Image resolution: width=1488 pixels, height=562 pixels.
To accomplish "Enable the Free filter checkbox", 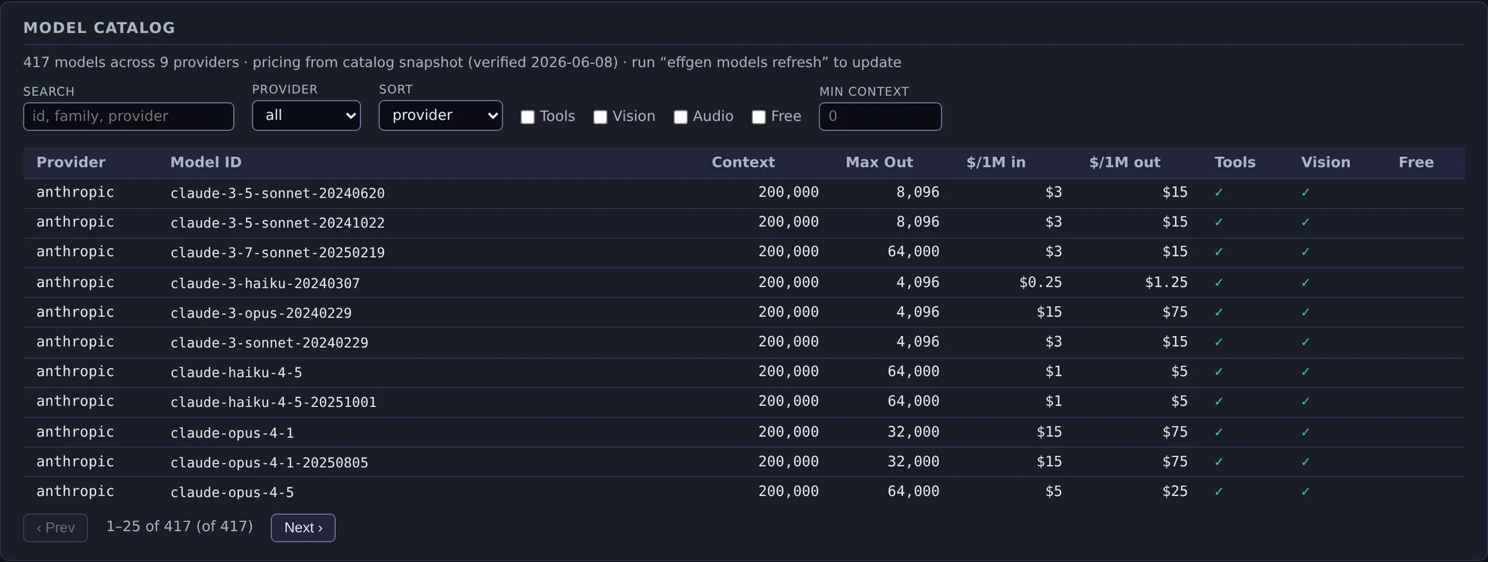I will click(759, 117).
